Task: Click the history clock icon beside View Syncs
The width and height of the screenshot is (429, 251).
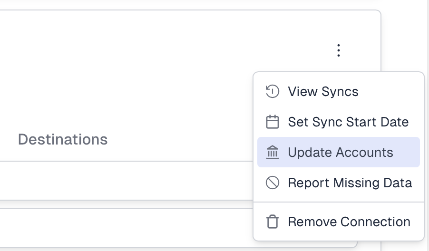Action: (272, 91)
